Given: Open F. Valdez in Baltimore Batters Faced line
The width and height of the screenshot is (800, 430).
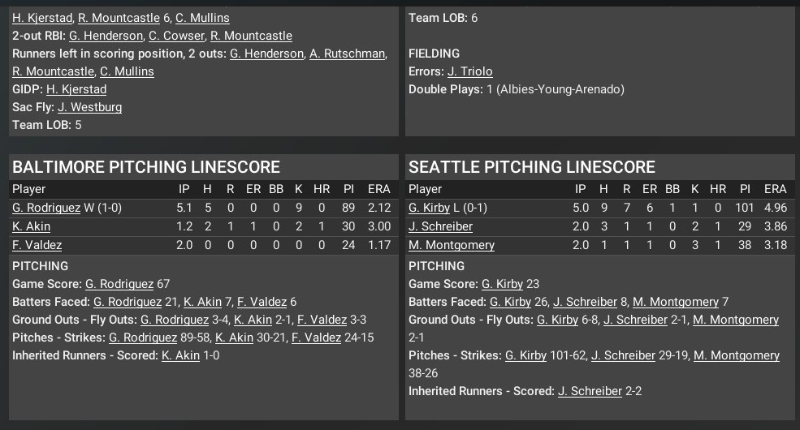Looking at the screenshot, I should pos(265,302).
